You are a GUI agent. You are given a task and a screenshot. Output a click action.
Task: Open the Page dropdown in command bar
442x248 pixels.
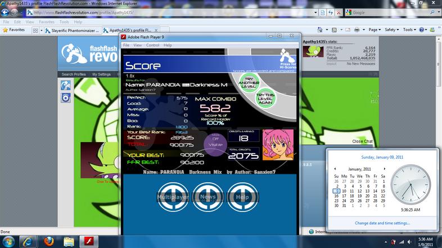375,30
